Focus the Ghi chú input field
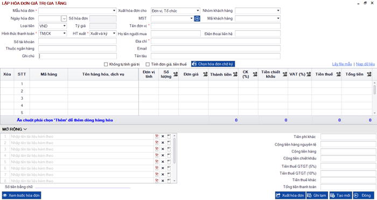Viewport: 377px width, 200px height. tap(78, 56)
